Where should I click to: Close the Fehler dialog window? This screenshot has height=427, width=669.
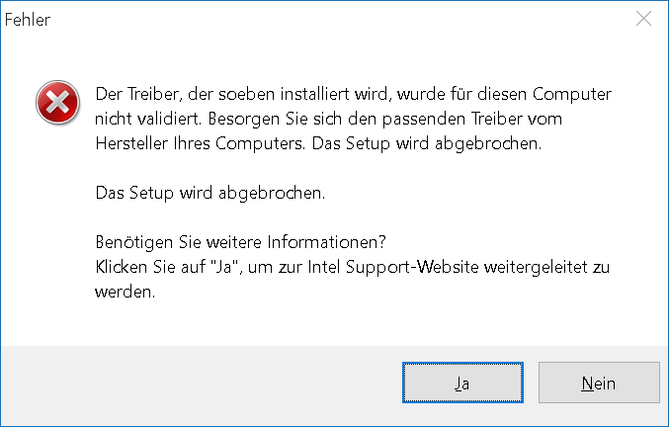643,19
